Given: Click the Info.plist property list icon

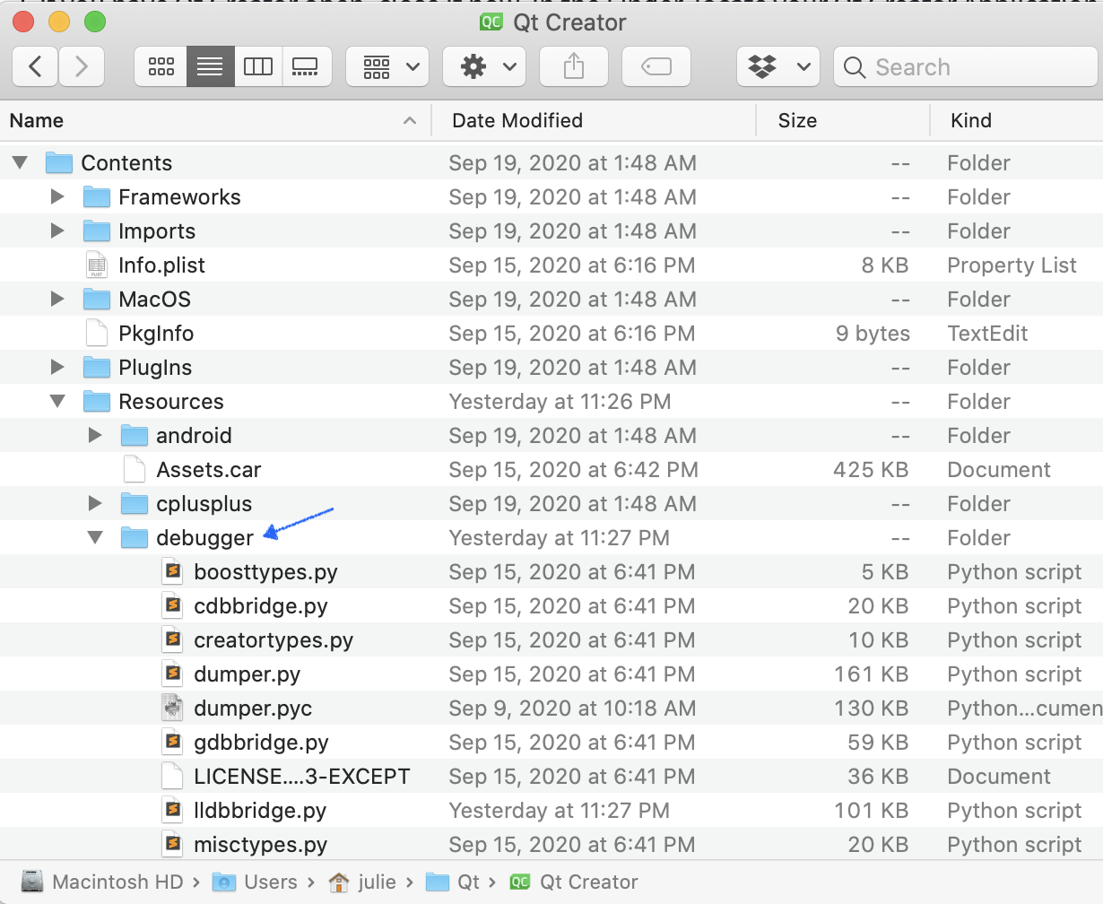Looking at the screenshot, I should tap(96, 265).
